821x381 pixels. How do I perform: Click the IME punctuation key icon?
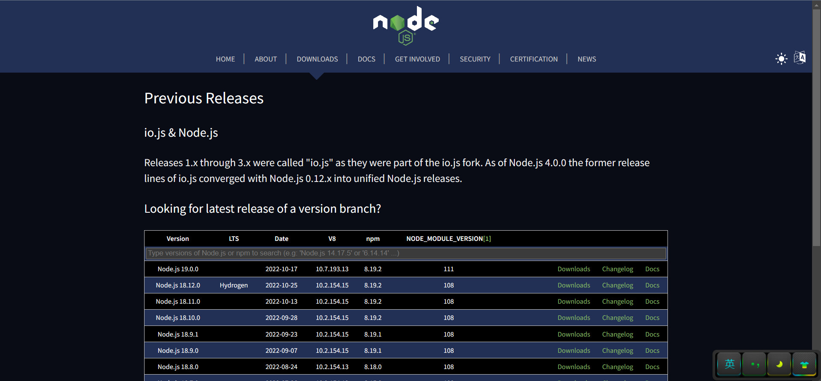(754, 364)
